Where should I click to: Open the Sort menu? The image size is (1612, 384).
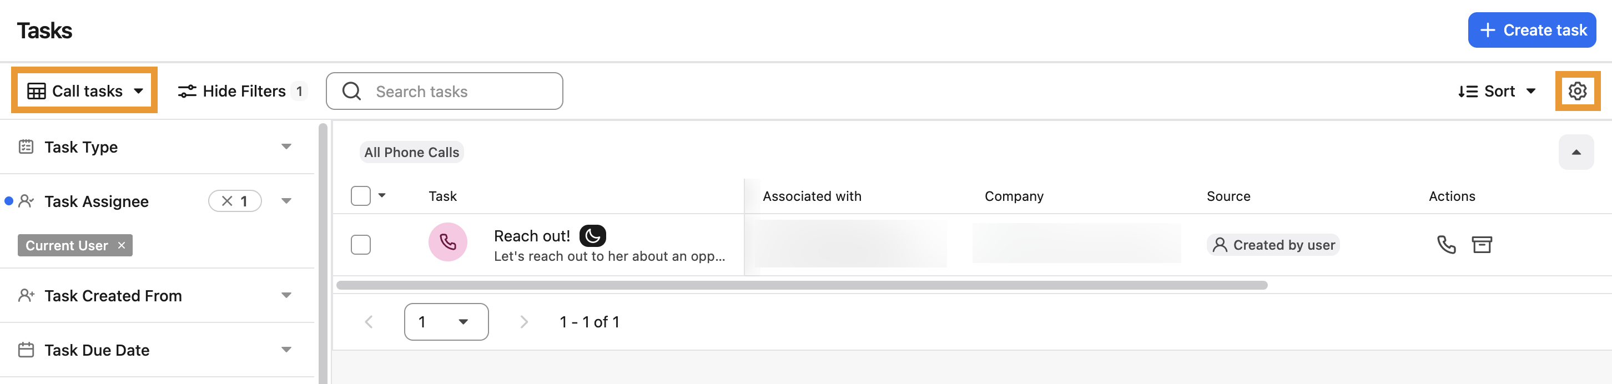coord(1496,92)
